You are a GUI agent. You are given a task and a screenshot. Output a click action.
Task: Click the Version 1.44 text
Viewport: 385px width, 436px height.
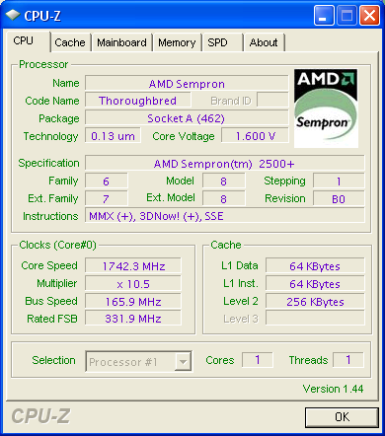click(x=333, y=389)
